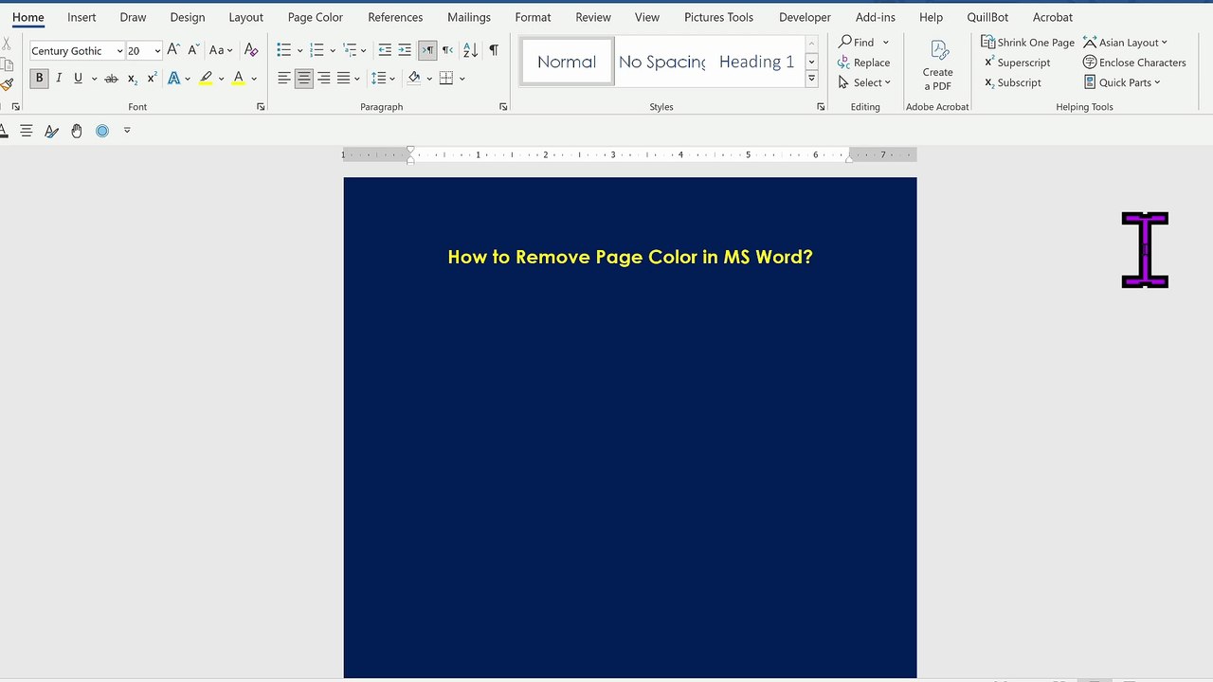Click the lines icon in the quick toolbar

point(27,131)
